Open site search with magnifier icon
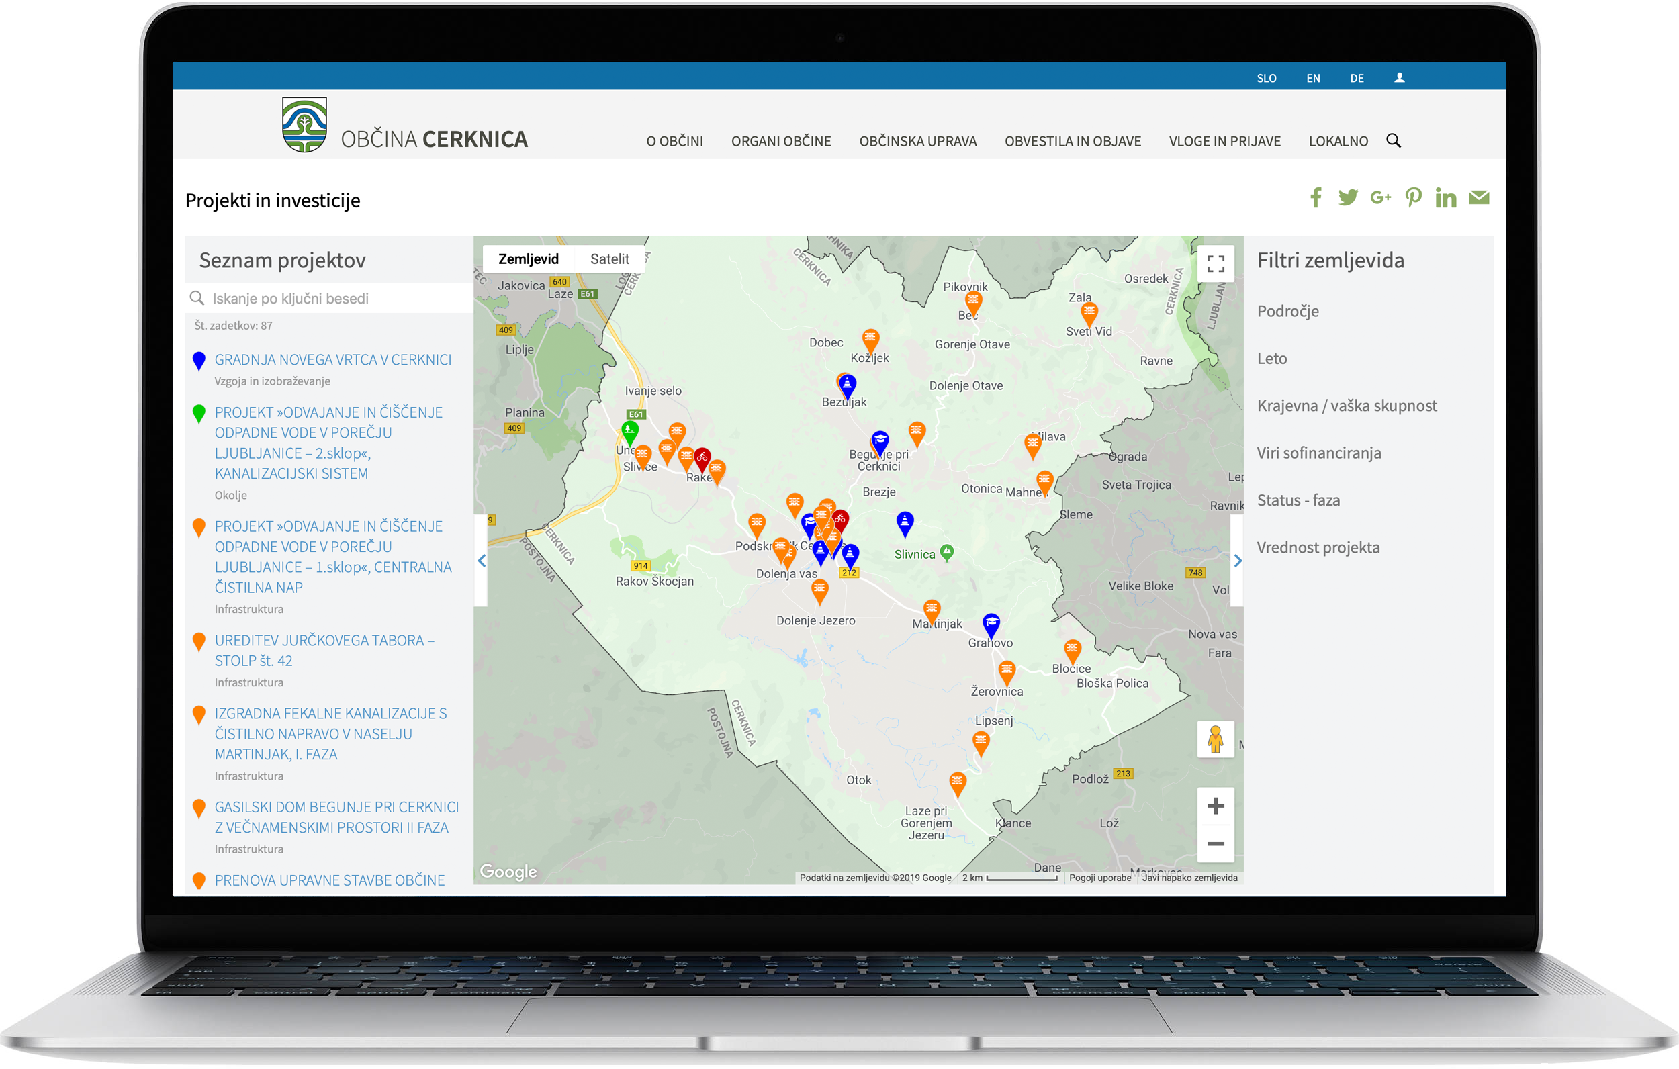 pyautogui.click(x=1393, y=141)
